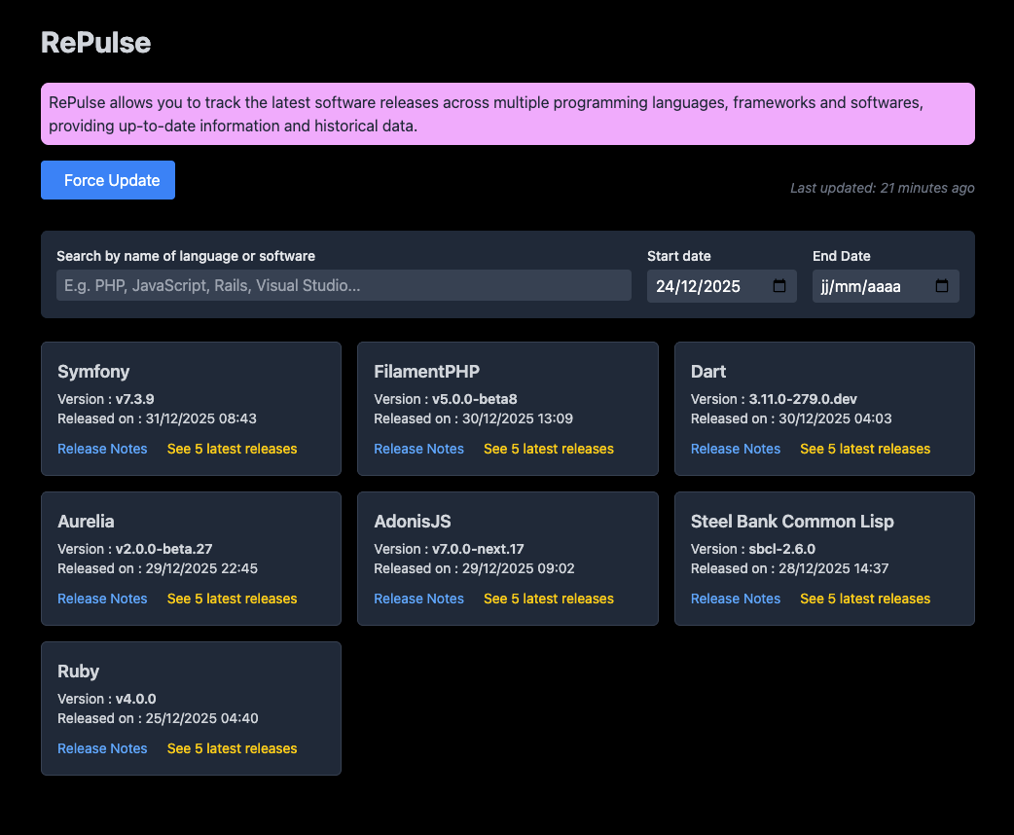See 5 latest releases for Ruby
Image resolution: width=1014 pixels, height=835 pixels.
point(233,748)
